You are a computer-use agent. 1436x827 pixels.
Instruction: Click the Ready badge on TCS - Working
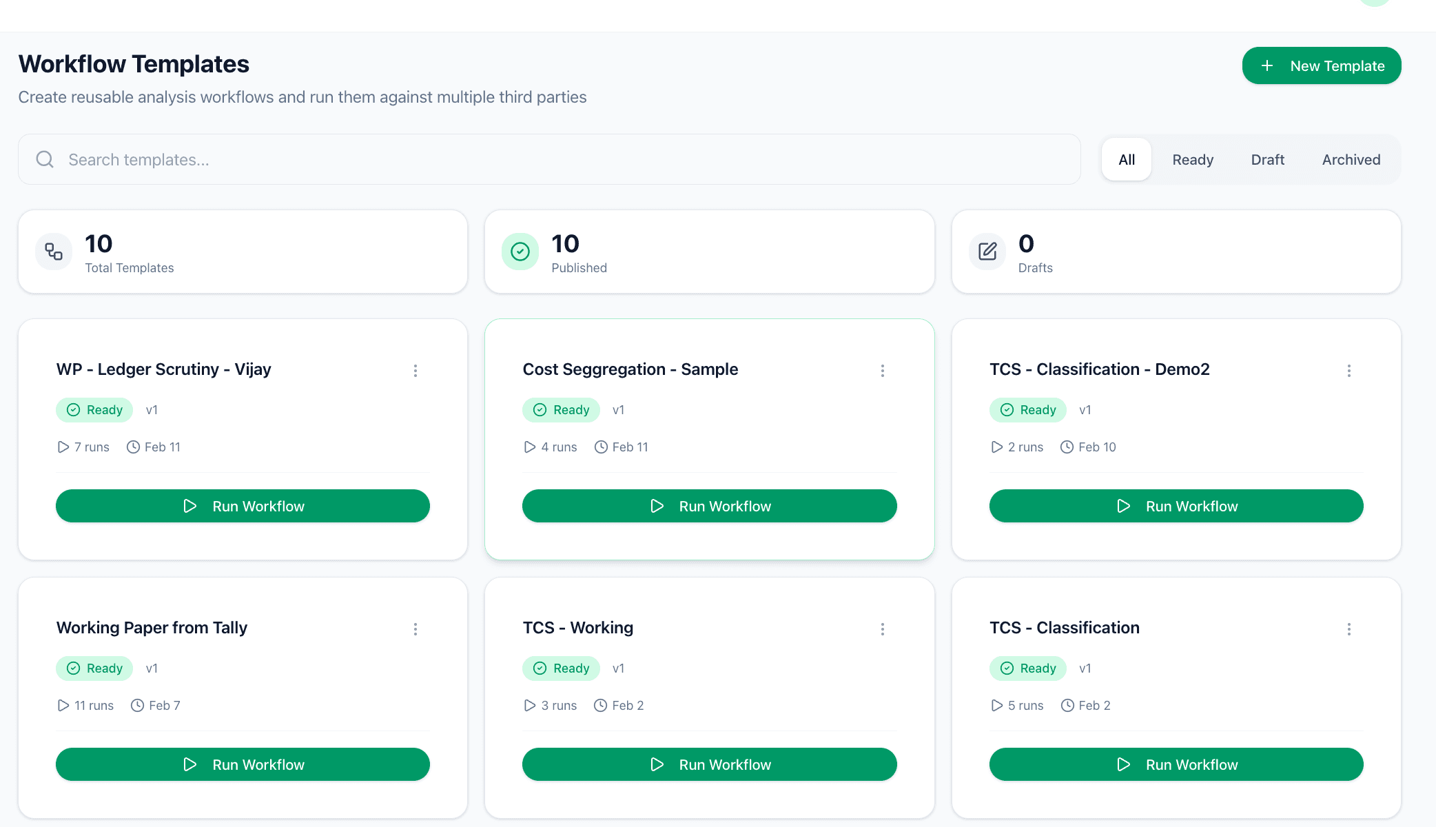561,668
